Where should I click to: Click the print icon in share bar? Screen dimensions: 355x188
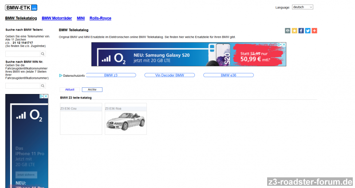pyautogui.click(x=288, y=31)
